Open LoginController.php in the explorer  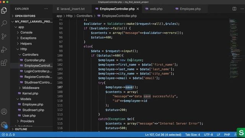(38, 71)
